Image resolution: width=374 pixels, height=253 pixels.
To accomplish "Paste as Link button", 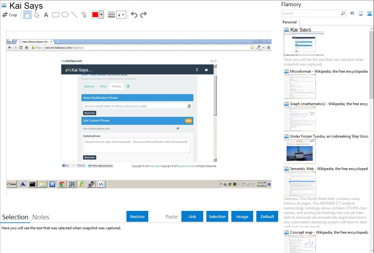I will (x=192, y=216).
